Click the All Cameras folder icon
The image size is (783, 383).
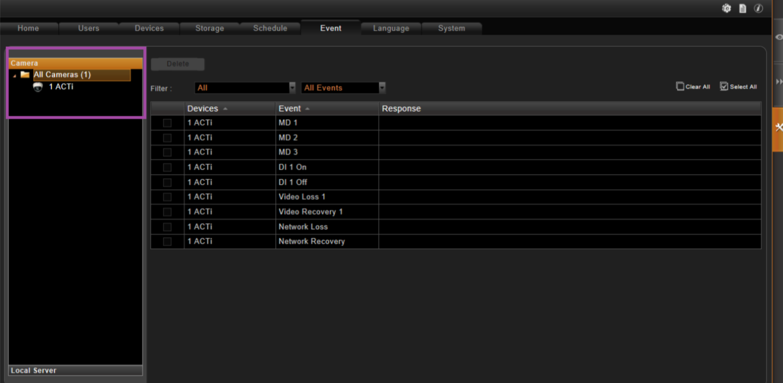(25, 75)
